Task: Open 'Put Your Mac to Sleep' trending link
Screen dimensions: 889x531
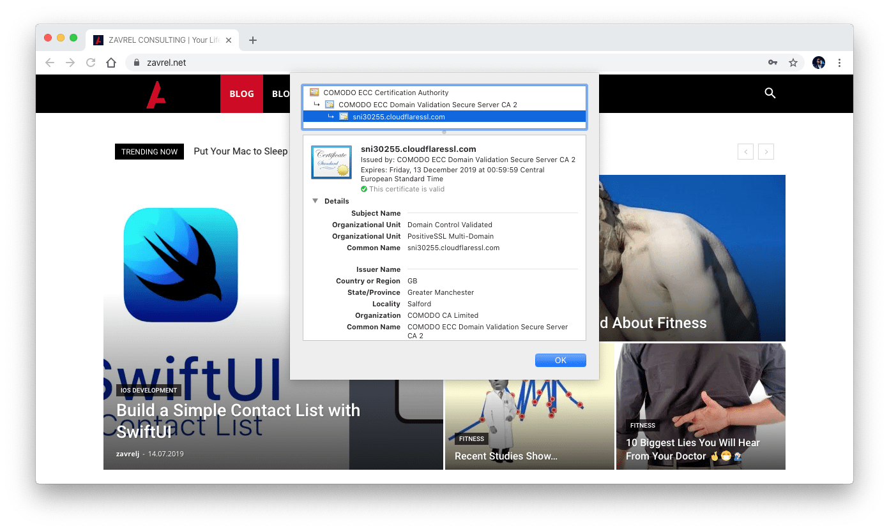Action: click(241, 151)
